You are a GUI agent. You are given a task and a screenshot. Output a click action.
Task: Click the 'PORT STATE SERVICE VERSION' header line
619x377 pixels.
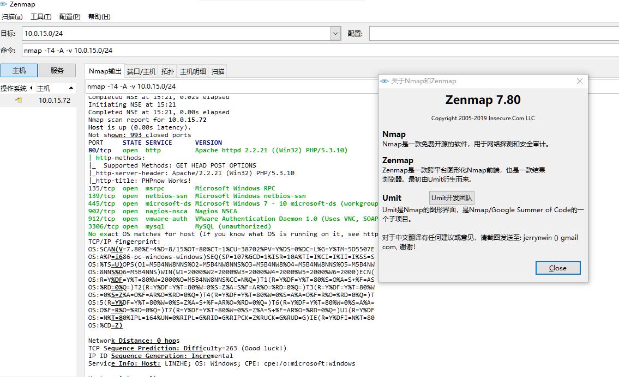[155, 143]
